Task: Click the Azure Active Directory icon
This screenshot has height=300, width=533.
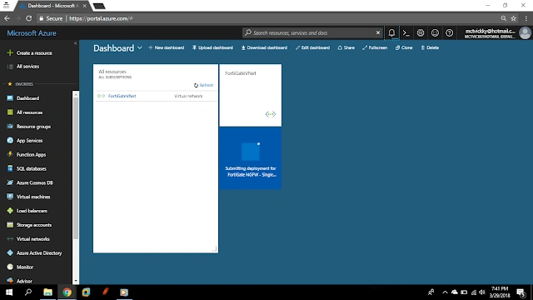Action: click(x=10, y=252)
